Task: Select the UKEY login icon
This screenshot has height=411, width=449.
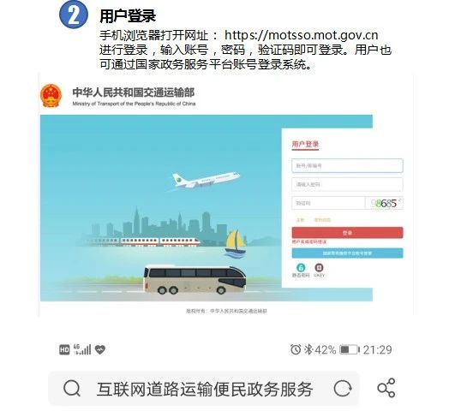Action: [319, 268]
